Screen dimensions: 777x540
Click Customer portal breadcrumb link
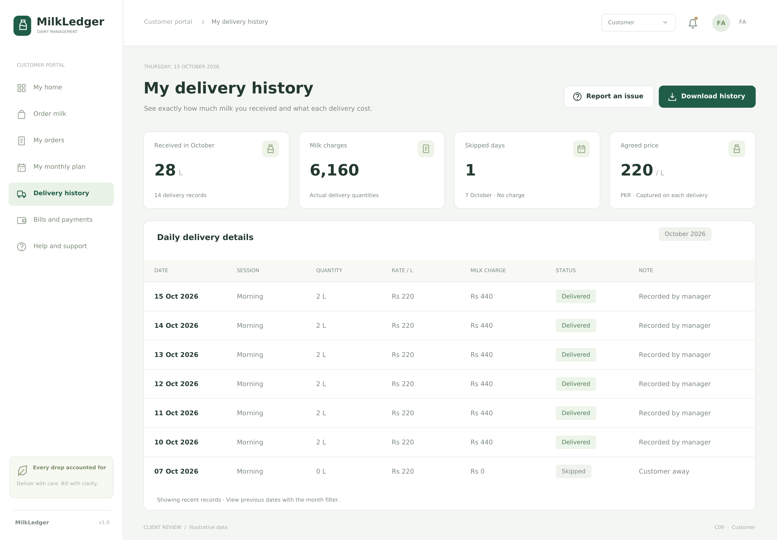tap(168, 22)
